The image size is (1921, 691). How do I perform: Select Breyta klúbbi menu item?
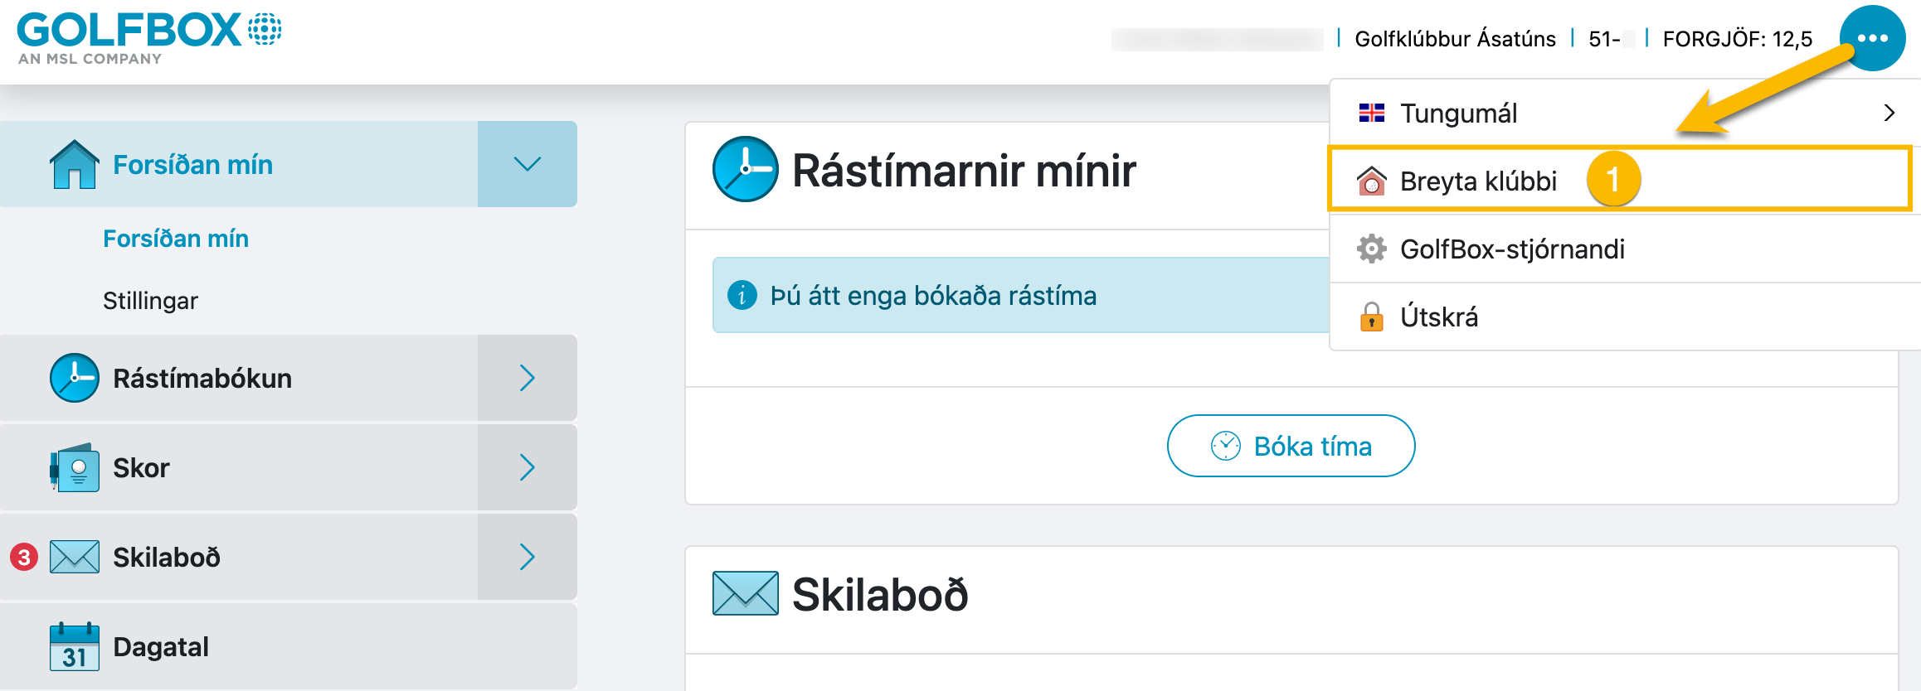pyautogui.click(x=1620, y=179)
